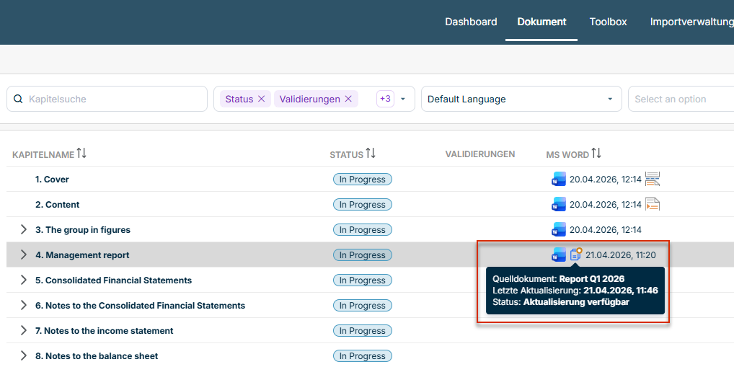Sort the list by Status column
The image size is (734, 367).
tap(371, 154)
